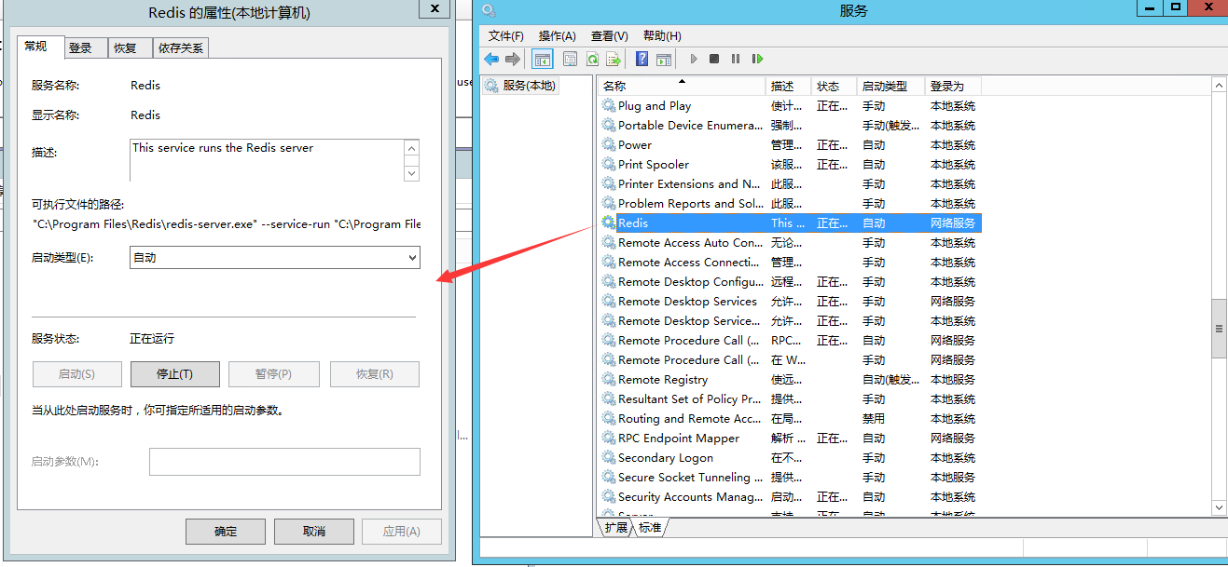Select the Portable Device Enumerator row
The width and height of the screenshot is (1228, 567).
click(x=790, y=125)
